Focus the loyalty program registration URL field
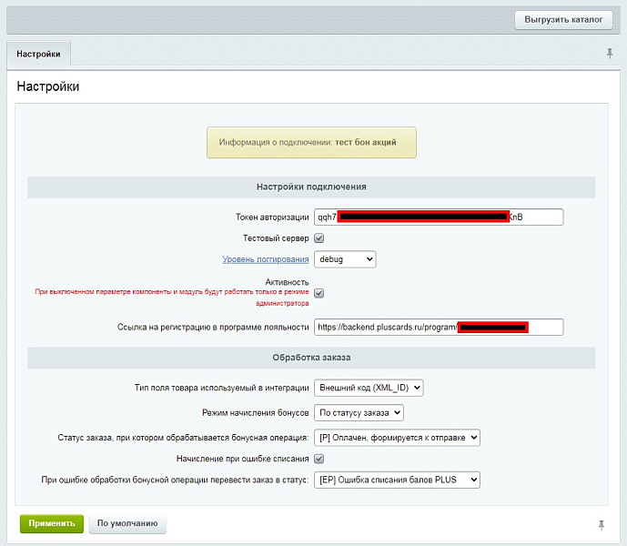Image resolution: width=627 pixels, height=546 pixels. pos(438,327)
